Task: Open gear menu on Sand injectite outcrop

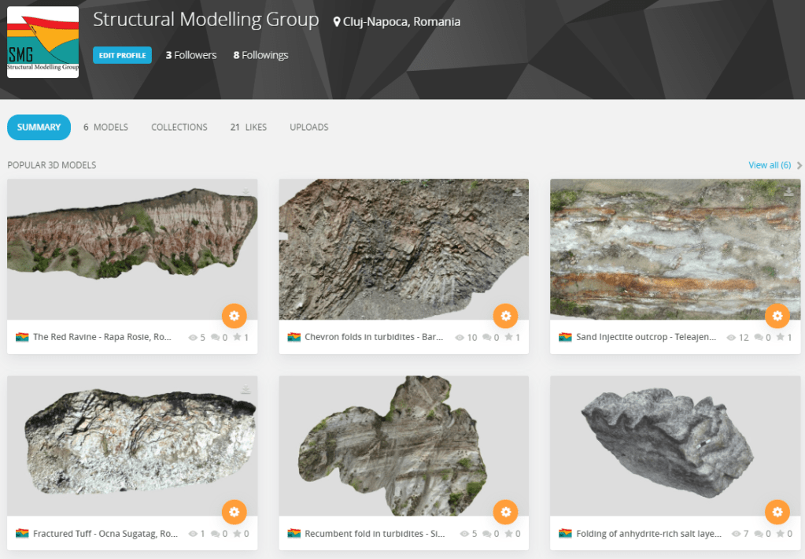Action: [777, 316]
